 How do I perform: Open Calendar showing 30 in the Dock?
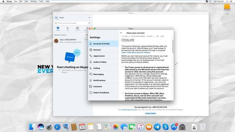point(82,127)
